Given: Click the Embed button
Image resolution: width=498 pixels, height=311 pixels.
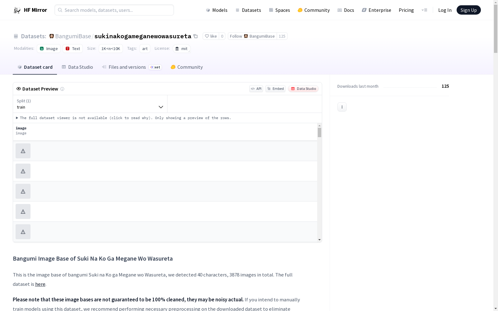Looking at the screenshot, I should [x=275, y=89].
